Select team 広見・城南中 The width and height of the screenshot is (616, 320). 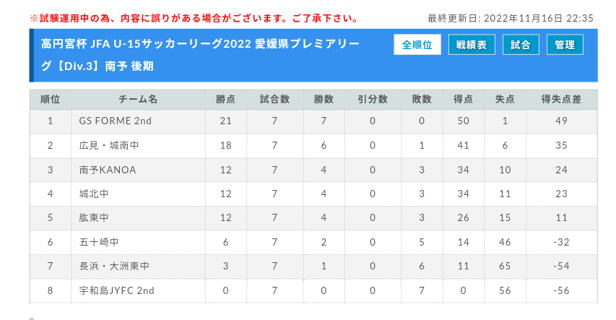[x=109, y=145]
